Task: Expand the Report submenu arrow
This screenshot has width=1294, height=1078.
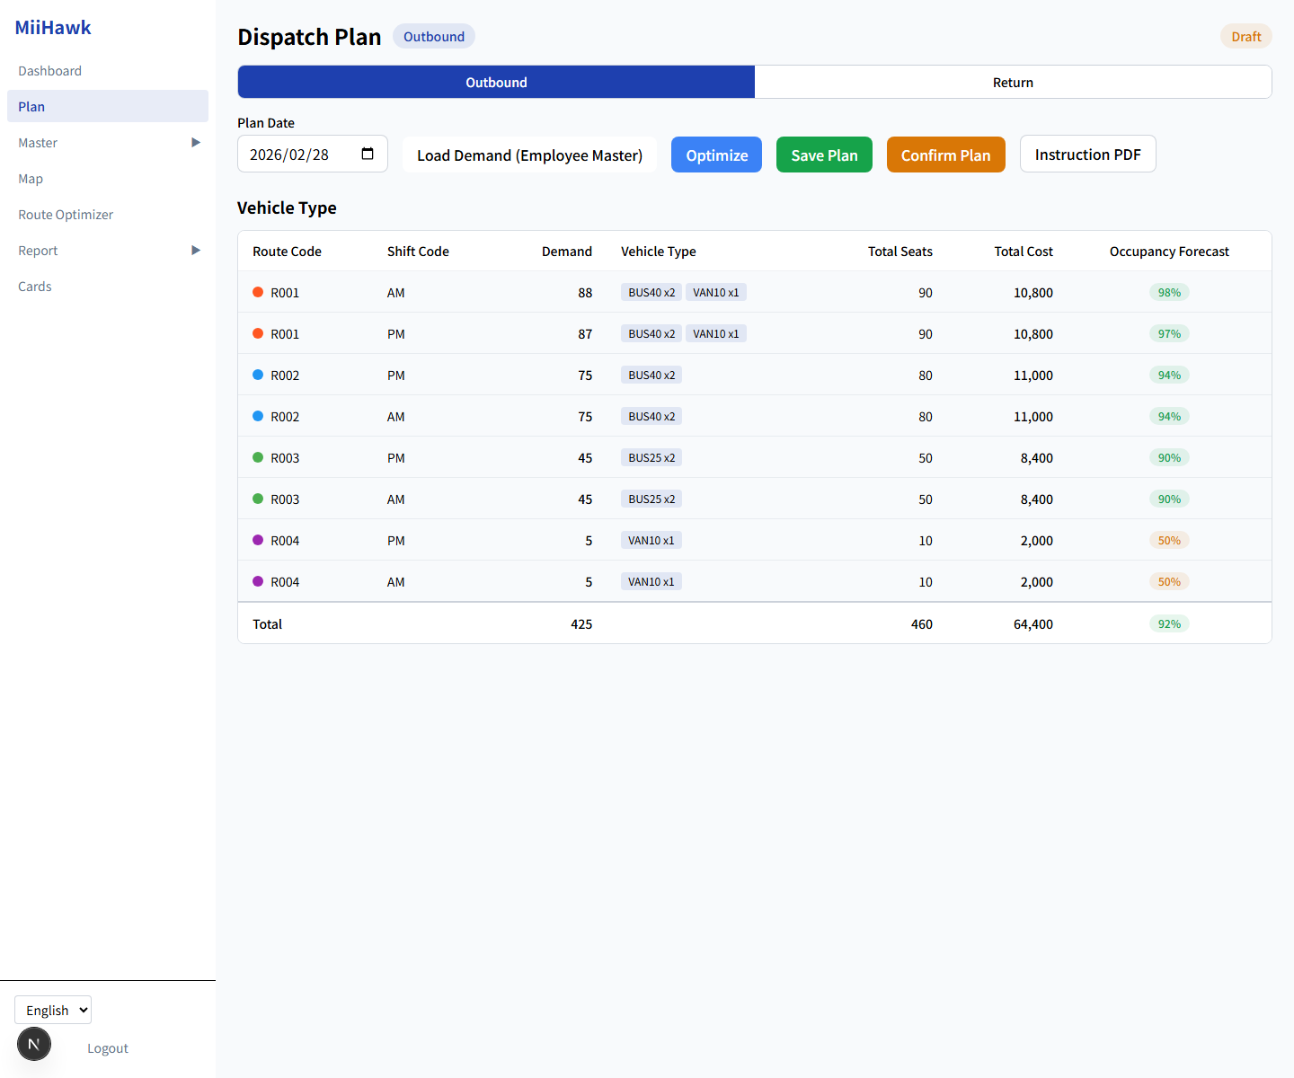Action: (196, 251)
